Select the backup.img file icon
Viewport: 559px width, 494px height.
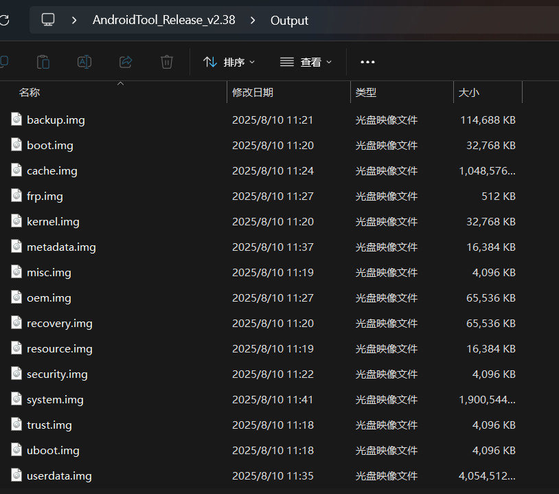click(x=16, y=119)
